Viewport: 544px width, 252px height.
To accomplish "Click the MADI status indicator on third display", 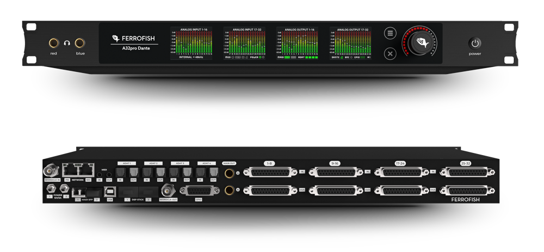I will 287,57.
